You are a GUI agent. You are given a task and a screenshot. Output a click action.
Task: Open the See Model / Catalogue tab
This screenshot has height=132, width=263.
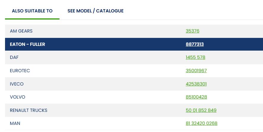tap(95, 11)
